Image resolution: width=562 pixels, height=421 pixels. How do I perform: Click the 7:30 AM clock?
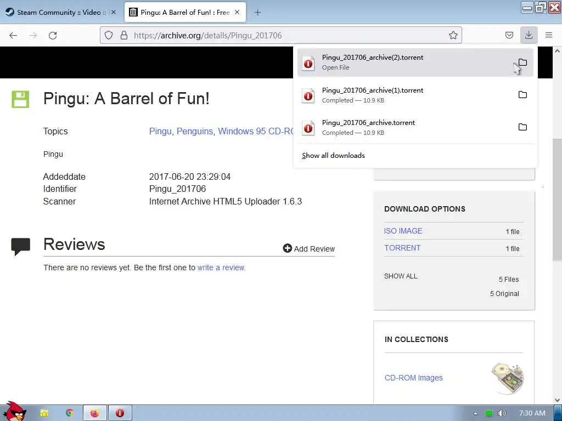pyautogui.click(x=532, y=413)
